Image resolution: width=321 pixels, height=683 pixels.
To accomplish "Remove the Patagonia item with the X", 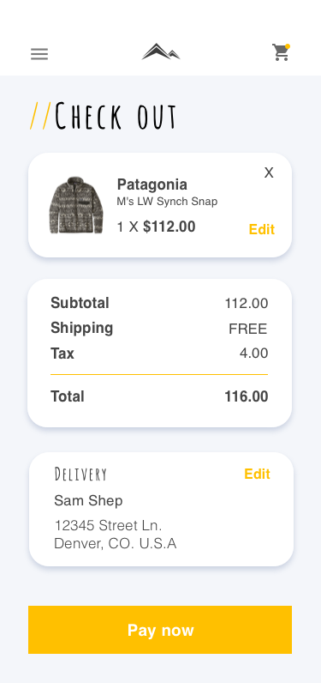I will click(x=269, y=173).
